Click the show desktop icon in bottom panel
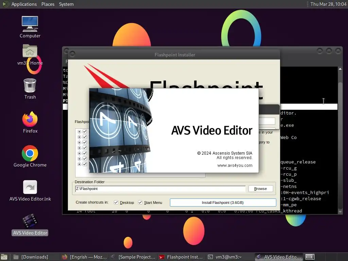This screenshot has width=348, height=261. click(x=4, y=257)
